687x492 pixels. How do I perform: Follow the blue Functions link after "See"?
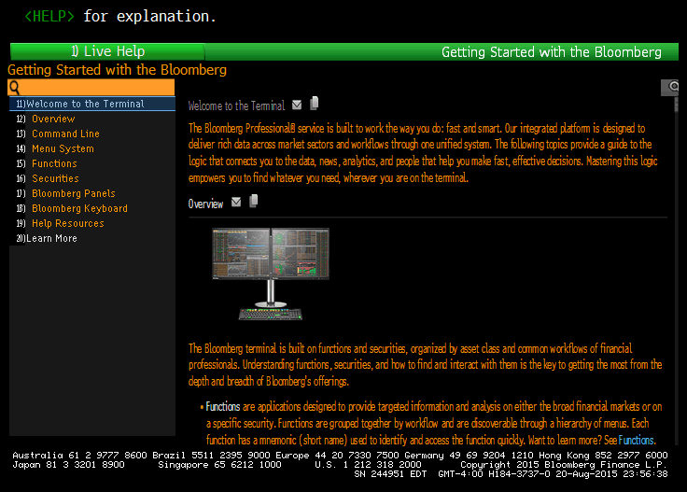point(636,440)
